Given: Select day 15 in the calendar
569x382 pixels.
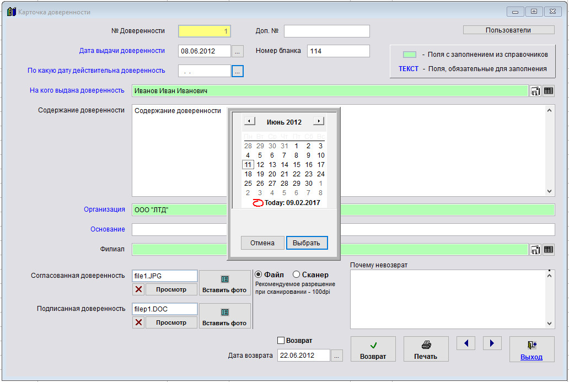Looking at the screenshot, I should click(297, 165).
